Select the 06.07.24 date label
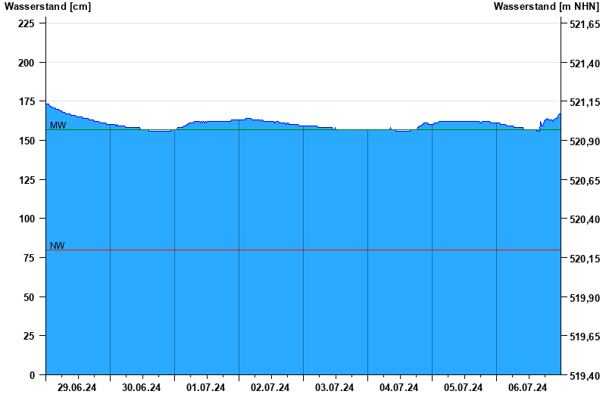The width and height of the screenshot is (606, 416). [x=527, y=388]
